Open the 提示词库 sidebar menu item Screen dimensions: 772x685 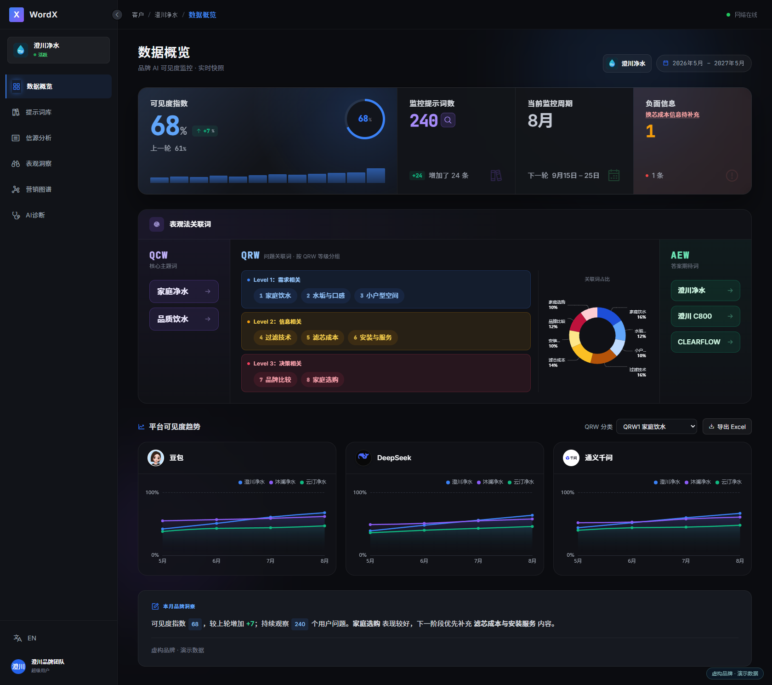(x=58, y=112)
